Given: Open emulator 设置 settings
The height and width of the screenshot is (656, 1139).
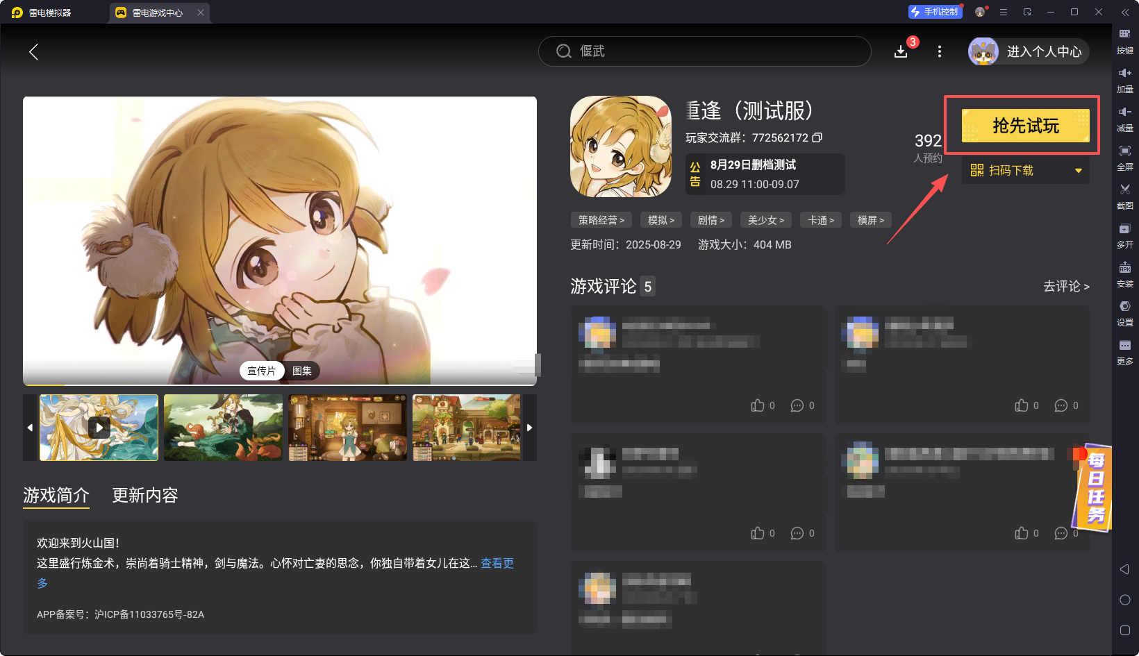Looking at the screenshot, I should point(1125,314).
